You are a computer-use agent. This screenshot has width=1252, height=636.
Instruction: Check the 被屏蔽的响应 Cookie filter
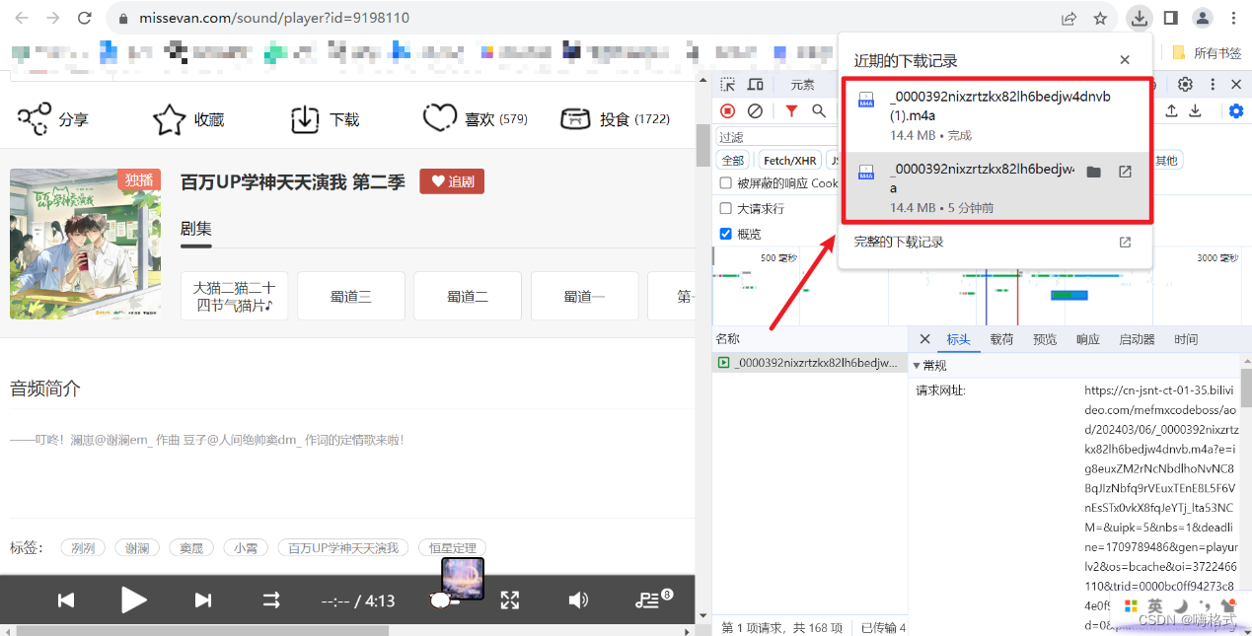point(726,182)
